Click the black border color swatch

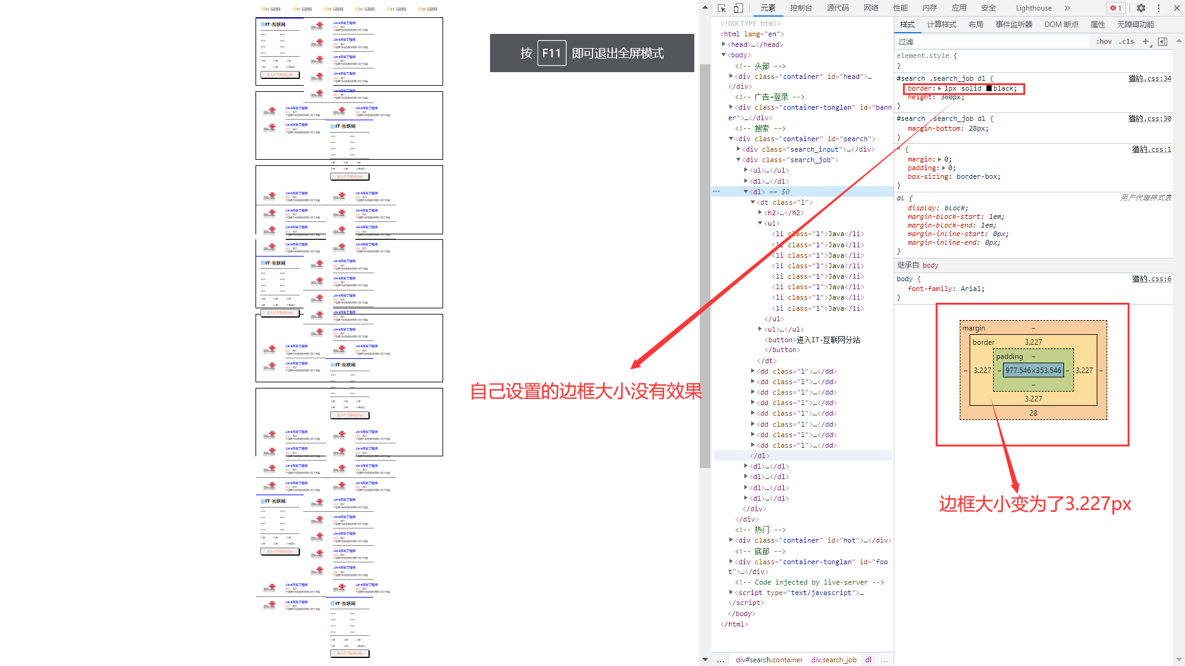pos(988,88)
